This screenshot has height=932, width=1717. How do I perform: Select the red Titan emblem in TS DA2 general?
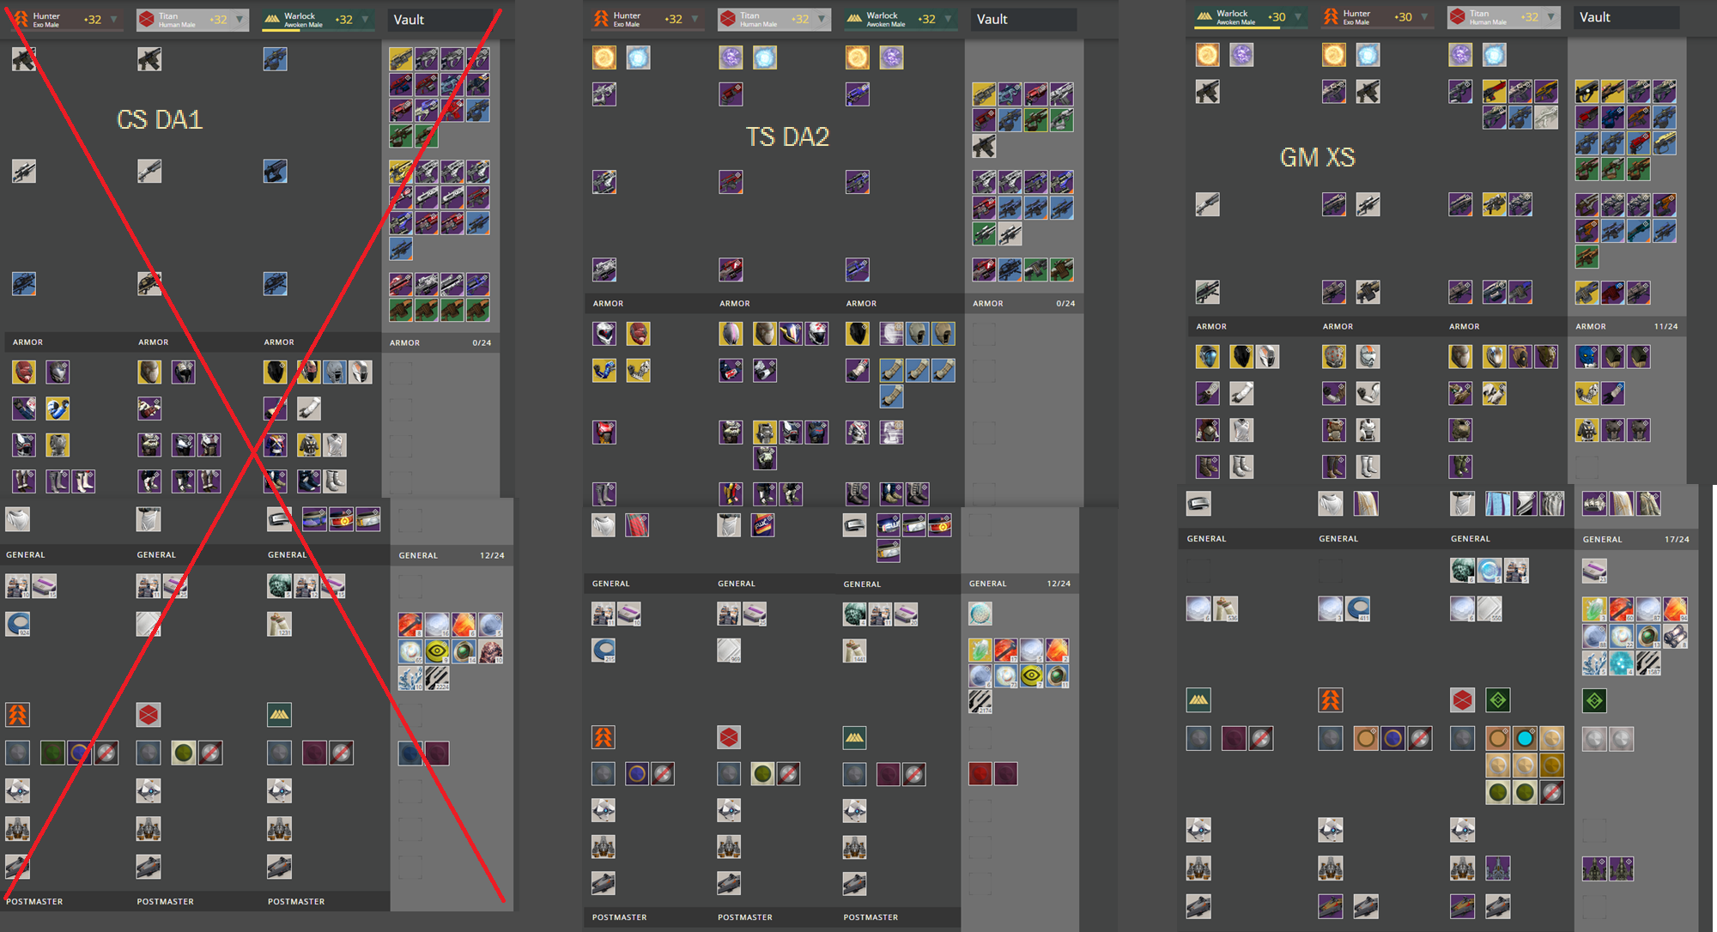pyautogui.click(x=729, y=736)
